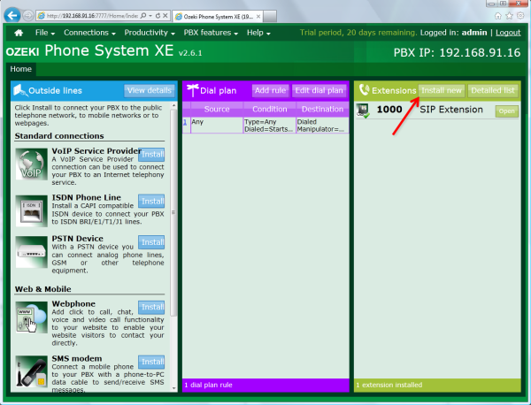This screenshot has height=405, width=531.
Task: Open the Help dropdown menu
Action: point(258,33)
